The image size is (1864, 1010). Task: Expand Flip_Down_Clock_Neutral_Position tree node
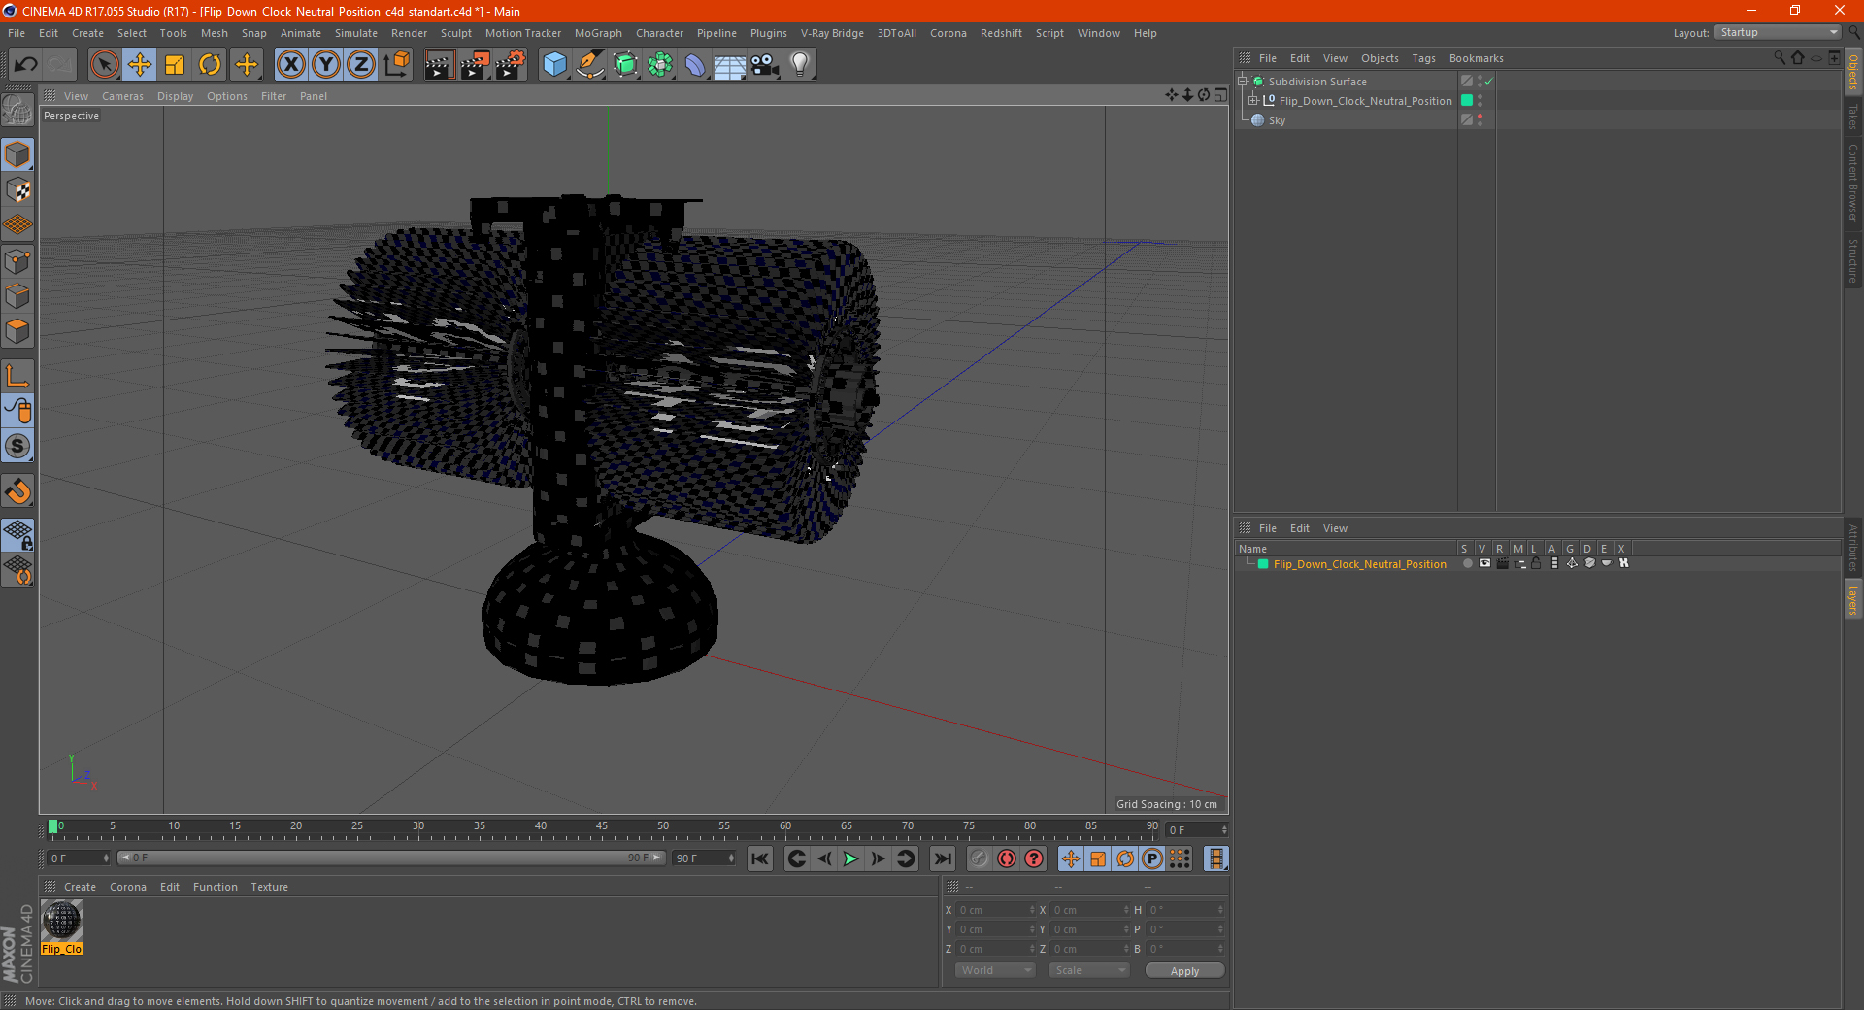coord(1253,100)
